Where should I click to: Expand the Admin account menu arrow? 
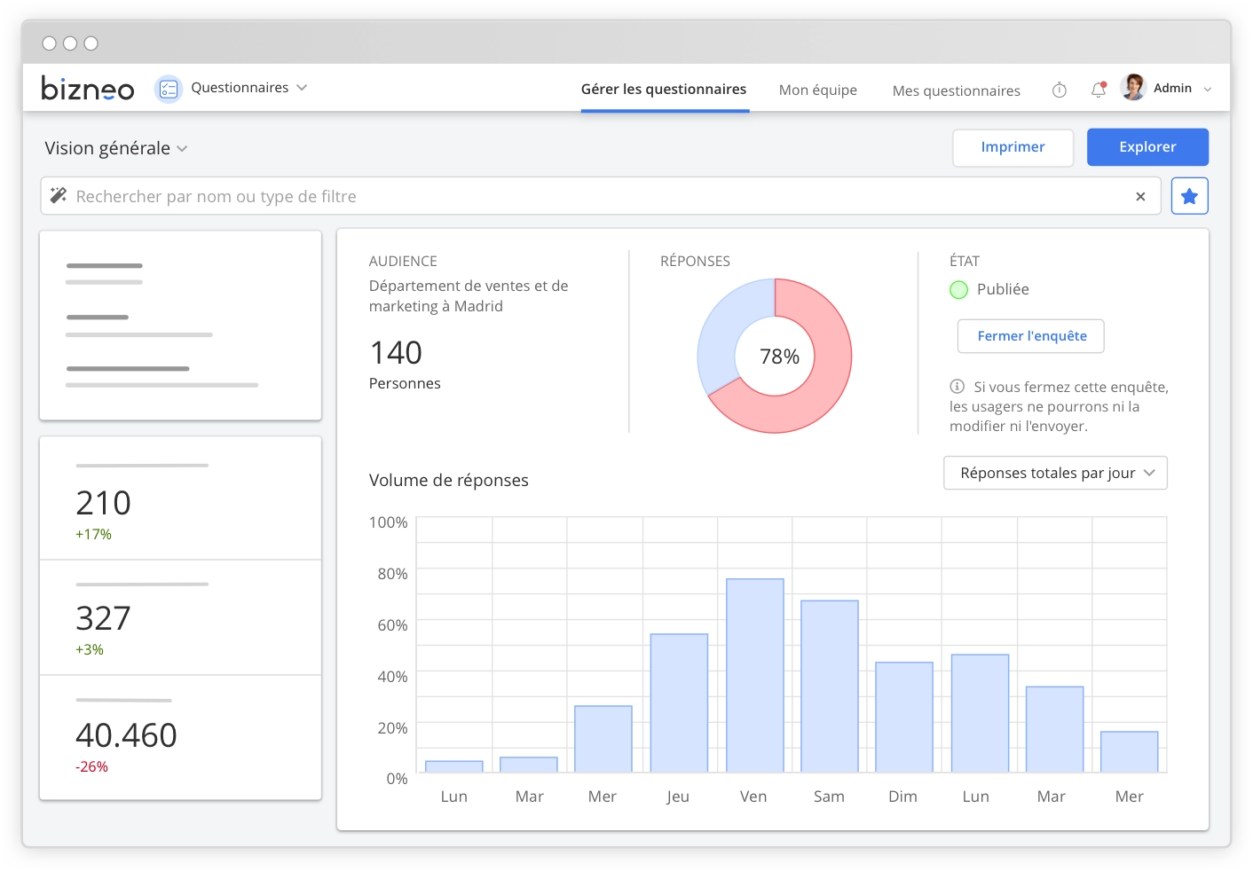(x=1208, y=90)
